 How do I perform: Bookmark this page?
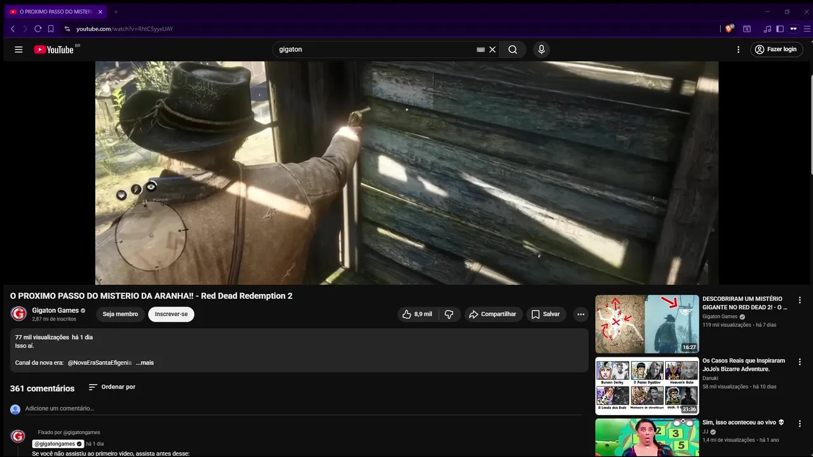coord(51,29)
